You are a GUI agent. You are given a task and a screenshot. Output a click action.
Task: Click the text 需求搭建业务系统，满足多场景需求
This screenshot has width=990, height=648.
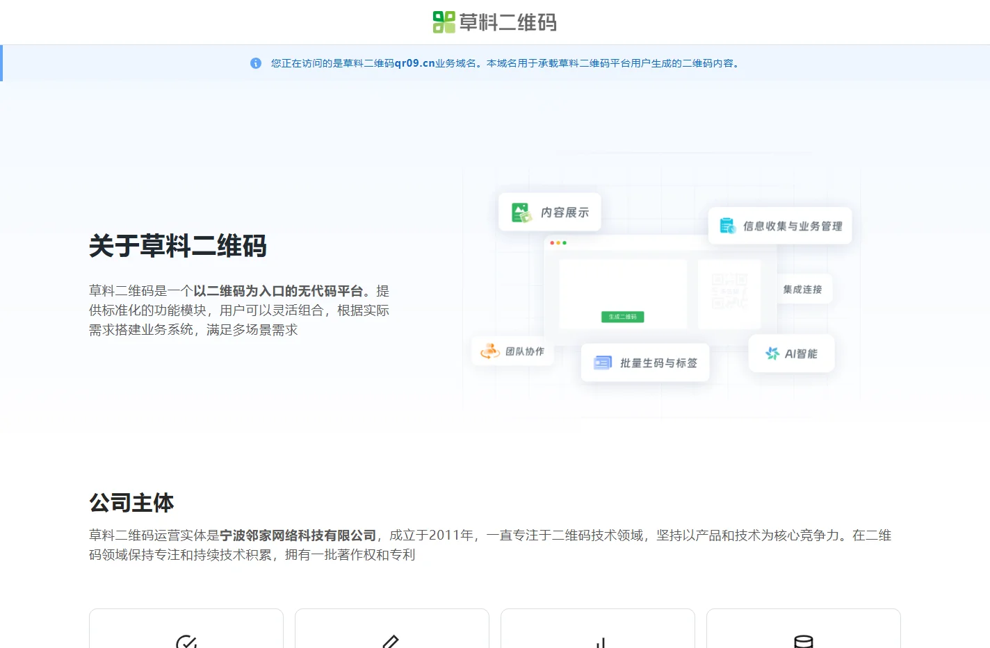[x=193, y=330]
